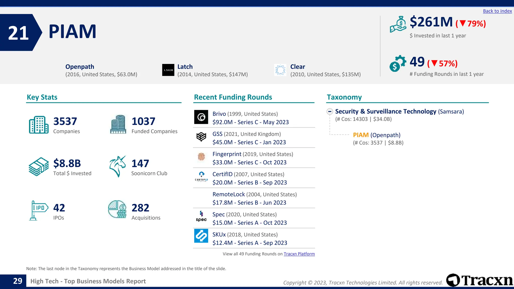Click the Acquisitions pie chart icon
Image resolution: width=514 pixels, height=289 pixels.
click(117, 209)
